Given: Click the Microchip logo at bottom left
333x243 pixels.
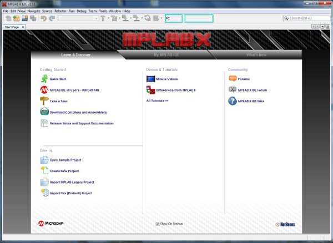Looking at the screenshot, I should pyautogui.click(x=51, y=223).
